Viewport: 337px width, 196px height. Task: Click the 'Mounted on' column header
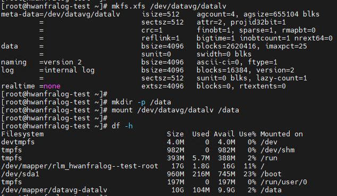click(x=282, y=134)
